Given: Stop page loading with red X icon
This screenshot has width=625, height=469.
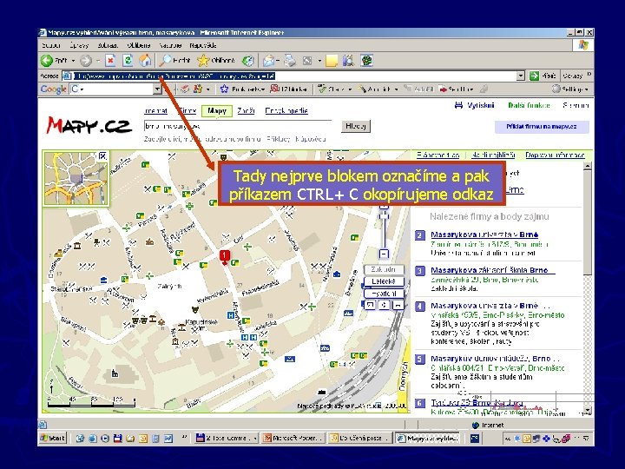Looking at the screenshot, I should (x=110, y=61).
